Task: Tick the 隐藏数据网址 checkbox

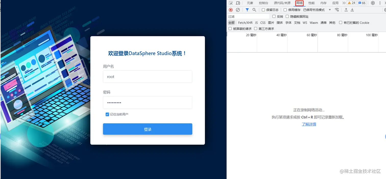Action: [287, 17]
